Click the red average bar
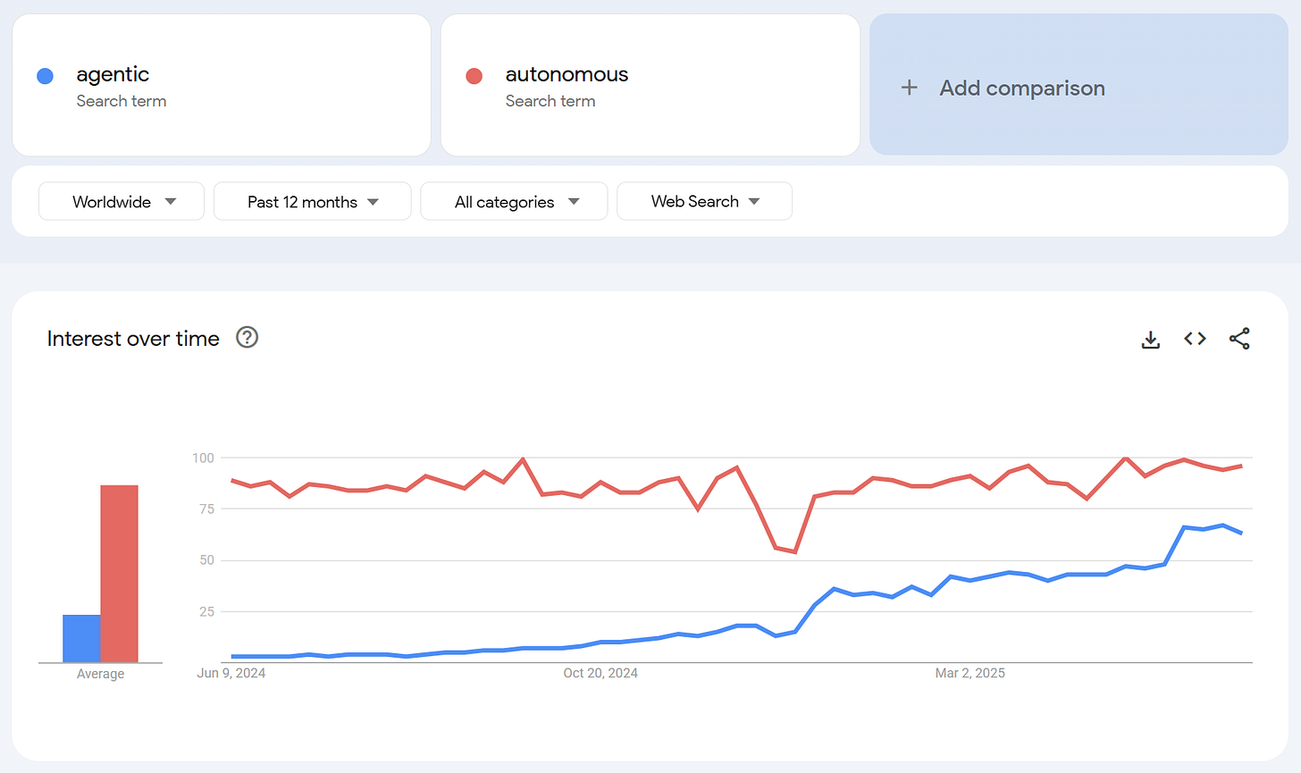Image resolution: width=1301 pixels, height=773 pixels. pos(120,574)
